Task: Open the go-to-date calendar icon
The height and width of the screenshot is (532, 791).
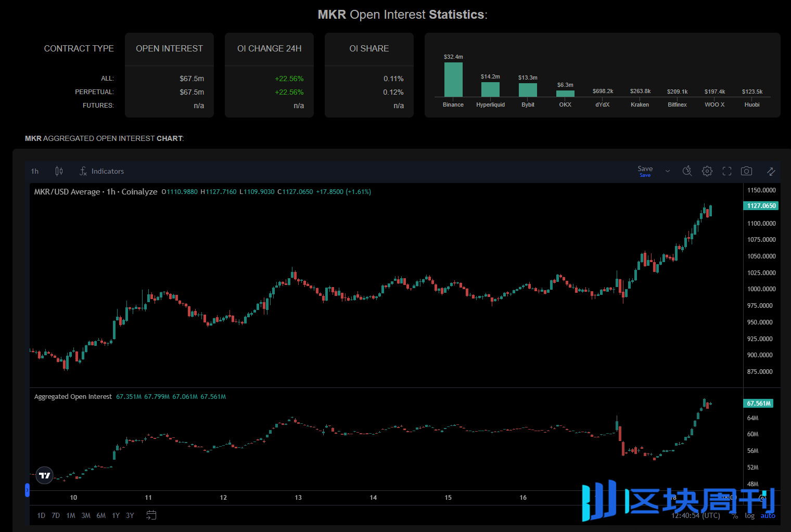Action: [151, 515]
